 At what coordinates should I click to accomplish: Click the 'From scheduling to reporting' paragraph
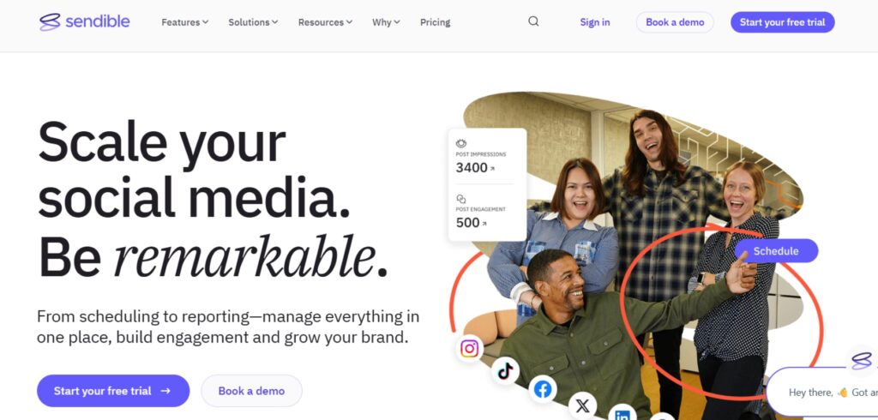click(228, 327)
